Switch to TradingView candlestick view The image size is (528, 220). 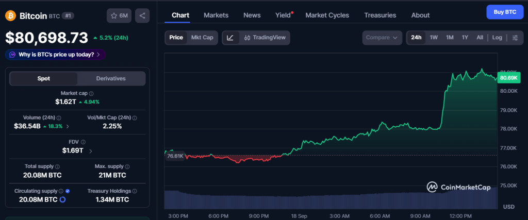click(265, 38)
